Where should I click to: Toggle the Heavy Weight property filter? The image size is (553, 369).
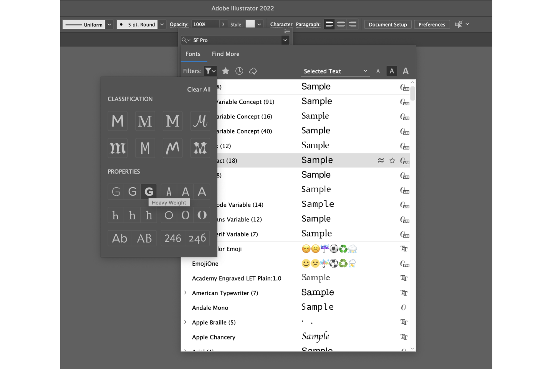click(149, 191)
